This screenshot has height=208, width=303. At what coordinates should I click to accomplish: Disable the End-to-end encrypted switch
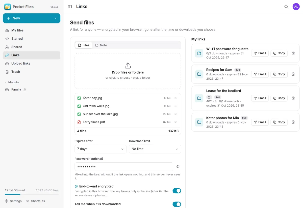pos(177,191)
